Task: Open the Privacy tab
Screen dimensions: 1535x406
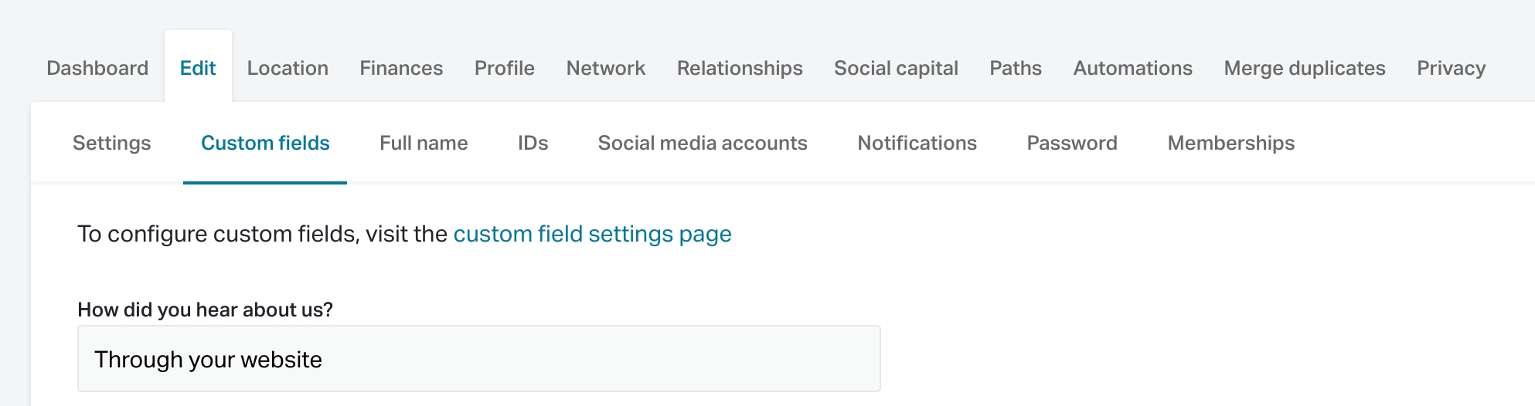Action: (1451, 68)
